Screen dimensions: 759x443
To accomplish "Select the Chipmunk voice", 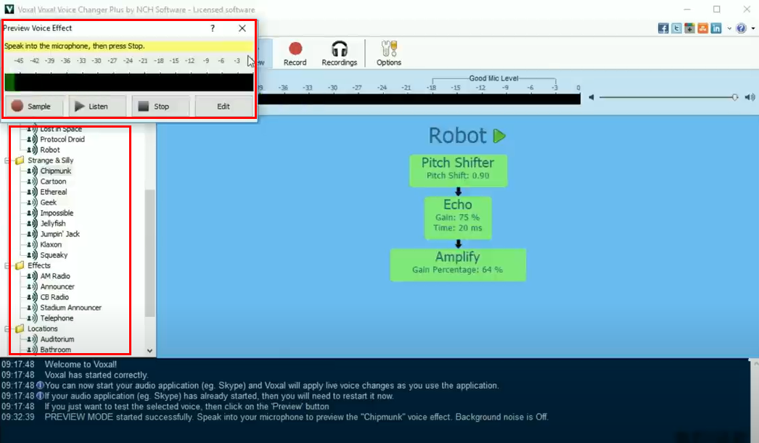I will tap(56, 170).
